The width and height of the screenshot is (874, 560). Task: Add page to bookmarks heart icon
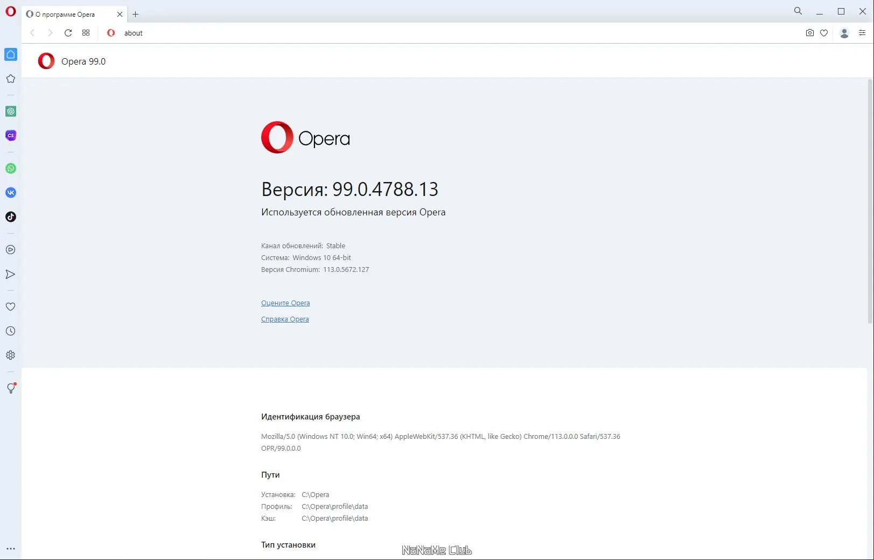click(824, 33)
